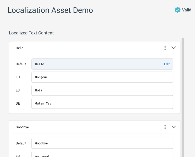Click the Localized Text Content heading
This screenshot has width=195, height=157.
31,33
